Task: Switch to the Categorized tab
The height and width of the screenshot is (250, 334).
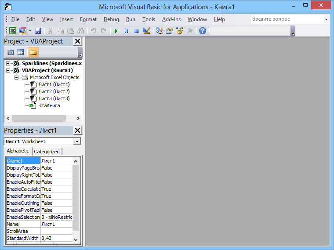Action: [47, 152]
